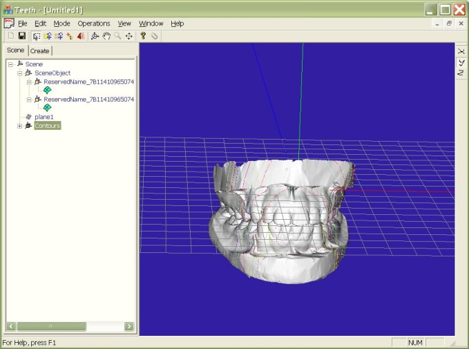The image size is (469, 349).
Task: Activate the selection arrow tool
Action: tap(37, 36)
